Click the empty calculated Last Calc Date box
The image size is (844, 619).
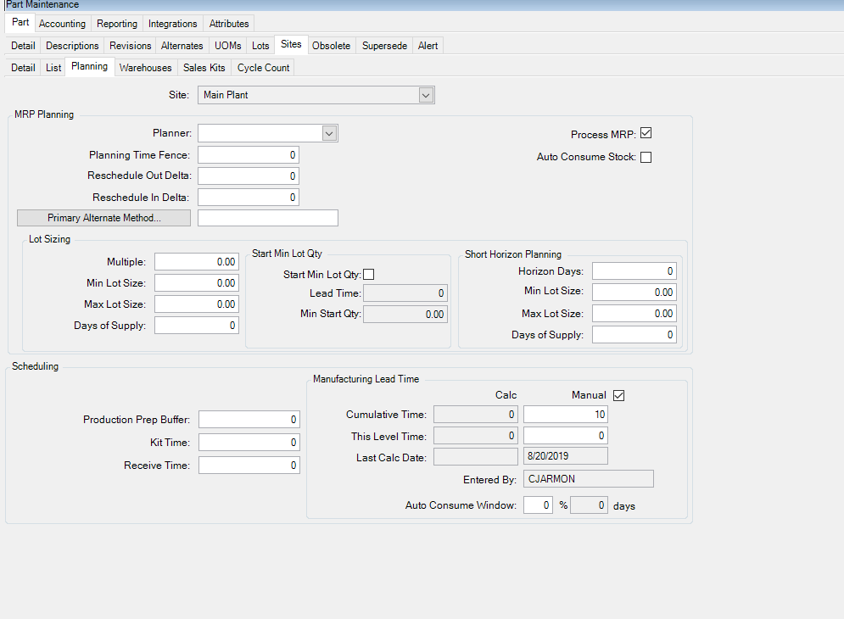click(x=476, y=457)
